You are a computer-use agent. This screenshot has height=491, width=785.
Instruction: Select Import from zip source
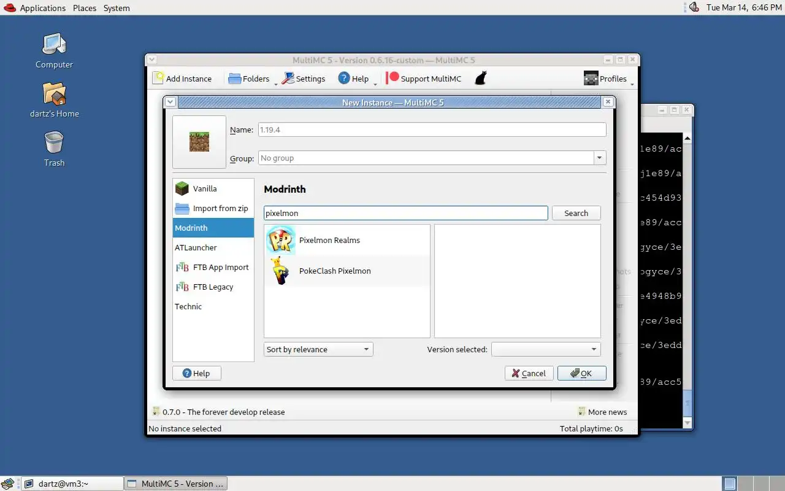213,208
